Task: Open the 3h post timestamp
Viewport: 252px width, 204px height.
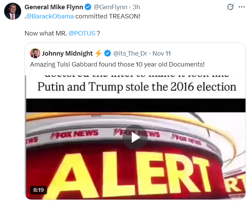Action: (136, 7)
